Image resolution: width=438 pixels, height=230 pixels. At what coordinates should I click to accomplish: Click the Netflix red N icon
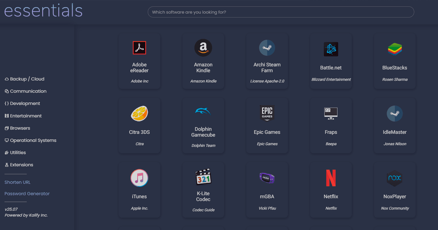pyautogui.click(x=331, y=178)
